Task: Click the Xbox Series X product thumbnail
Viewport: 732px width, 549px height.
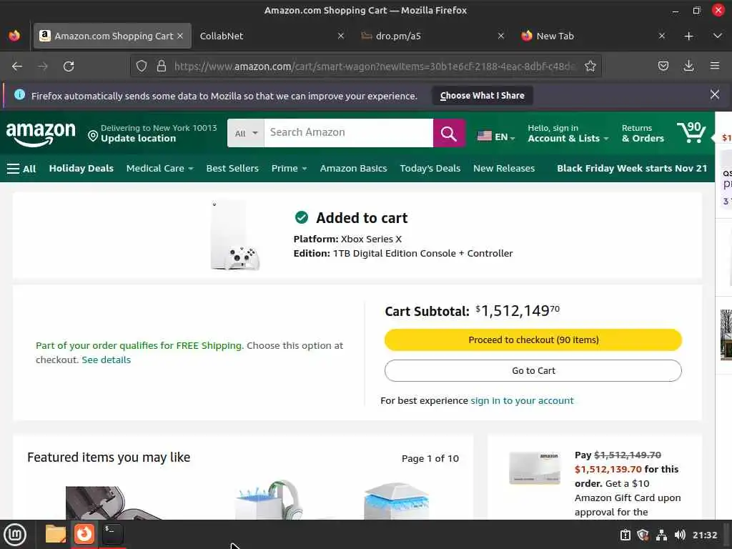Action: click(234, 236)
